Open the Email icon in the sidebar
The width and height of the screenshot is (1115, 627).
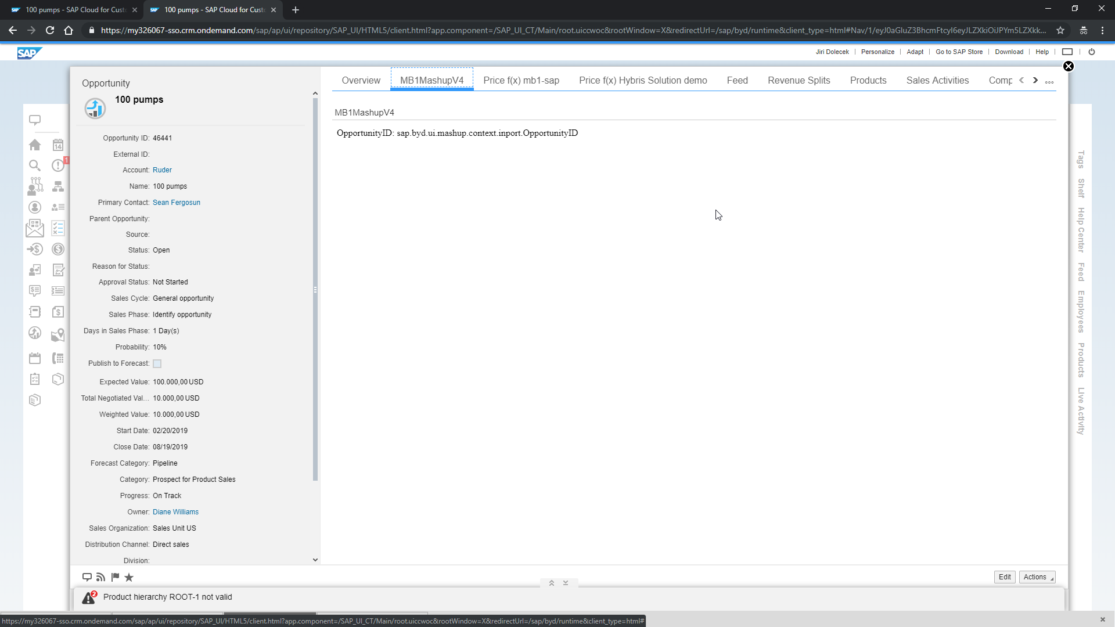click(x=35, y=228)
